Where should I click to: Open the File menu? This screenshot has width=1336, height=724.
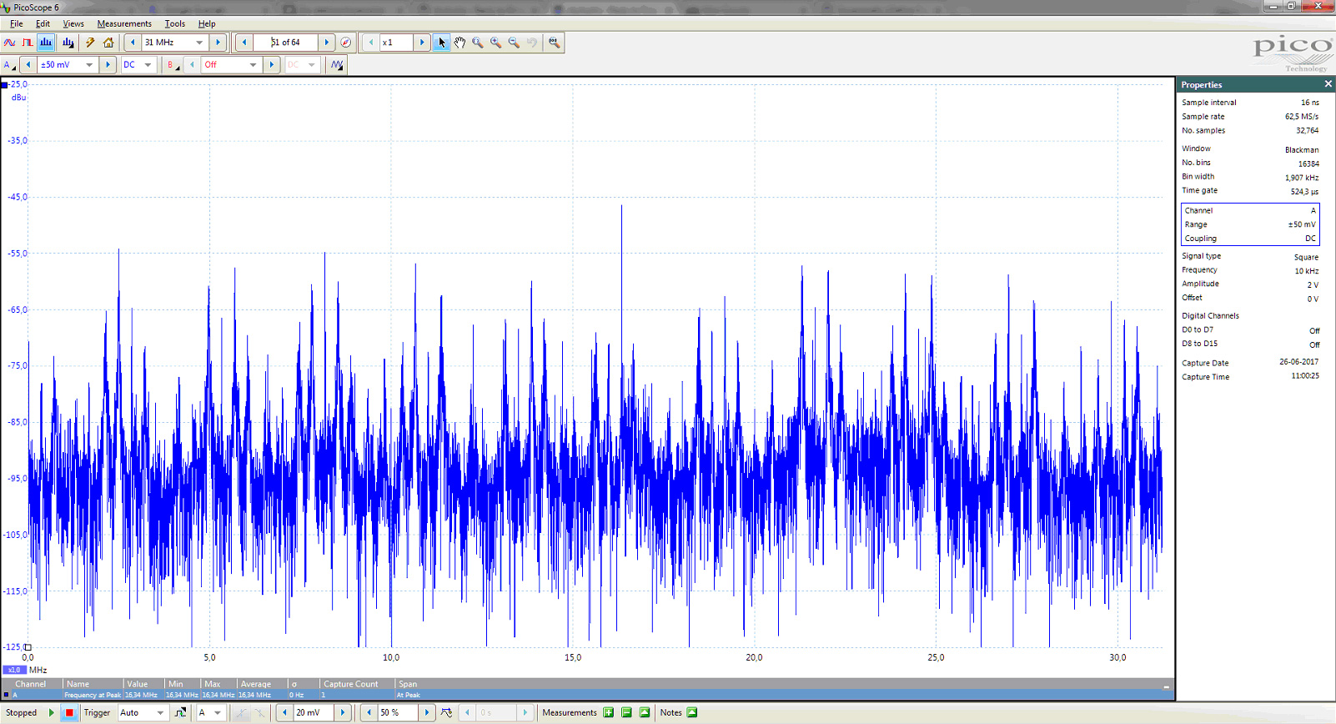coord(16,23)
